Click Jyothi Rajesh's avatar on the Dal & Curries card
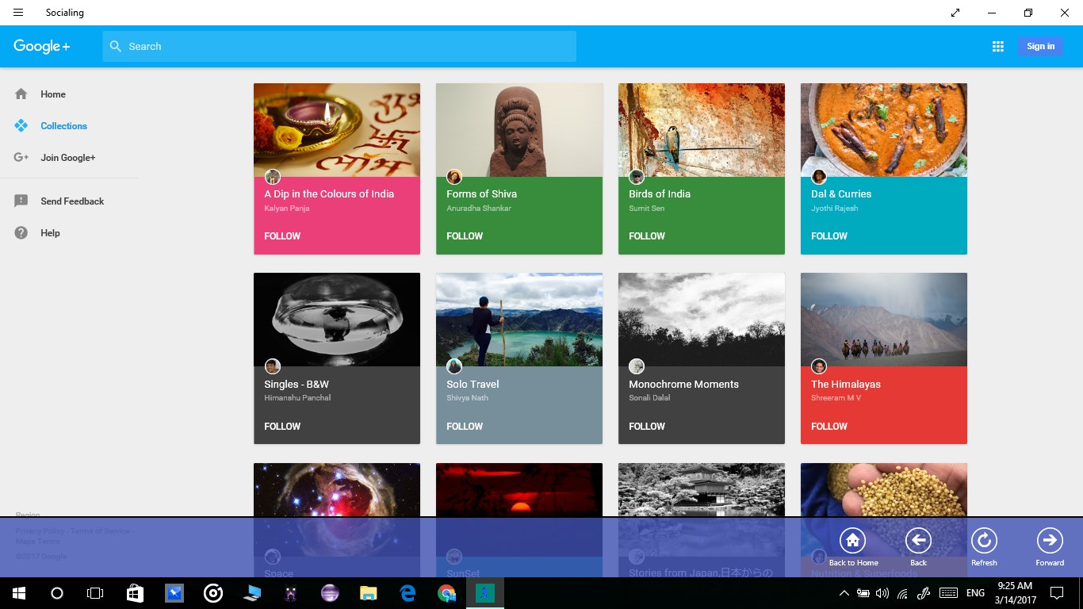 pos(819,177)
